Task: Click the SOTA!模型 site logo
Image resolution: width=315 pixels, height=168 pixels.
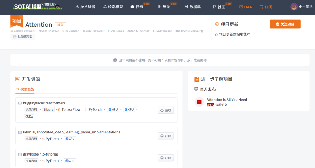Action: point(37,6)
